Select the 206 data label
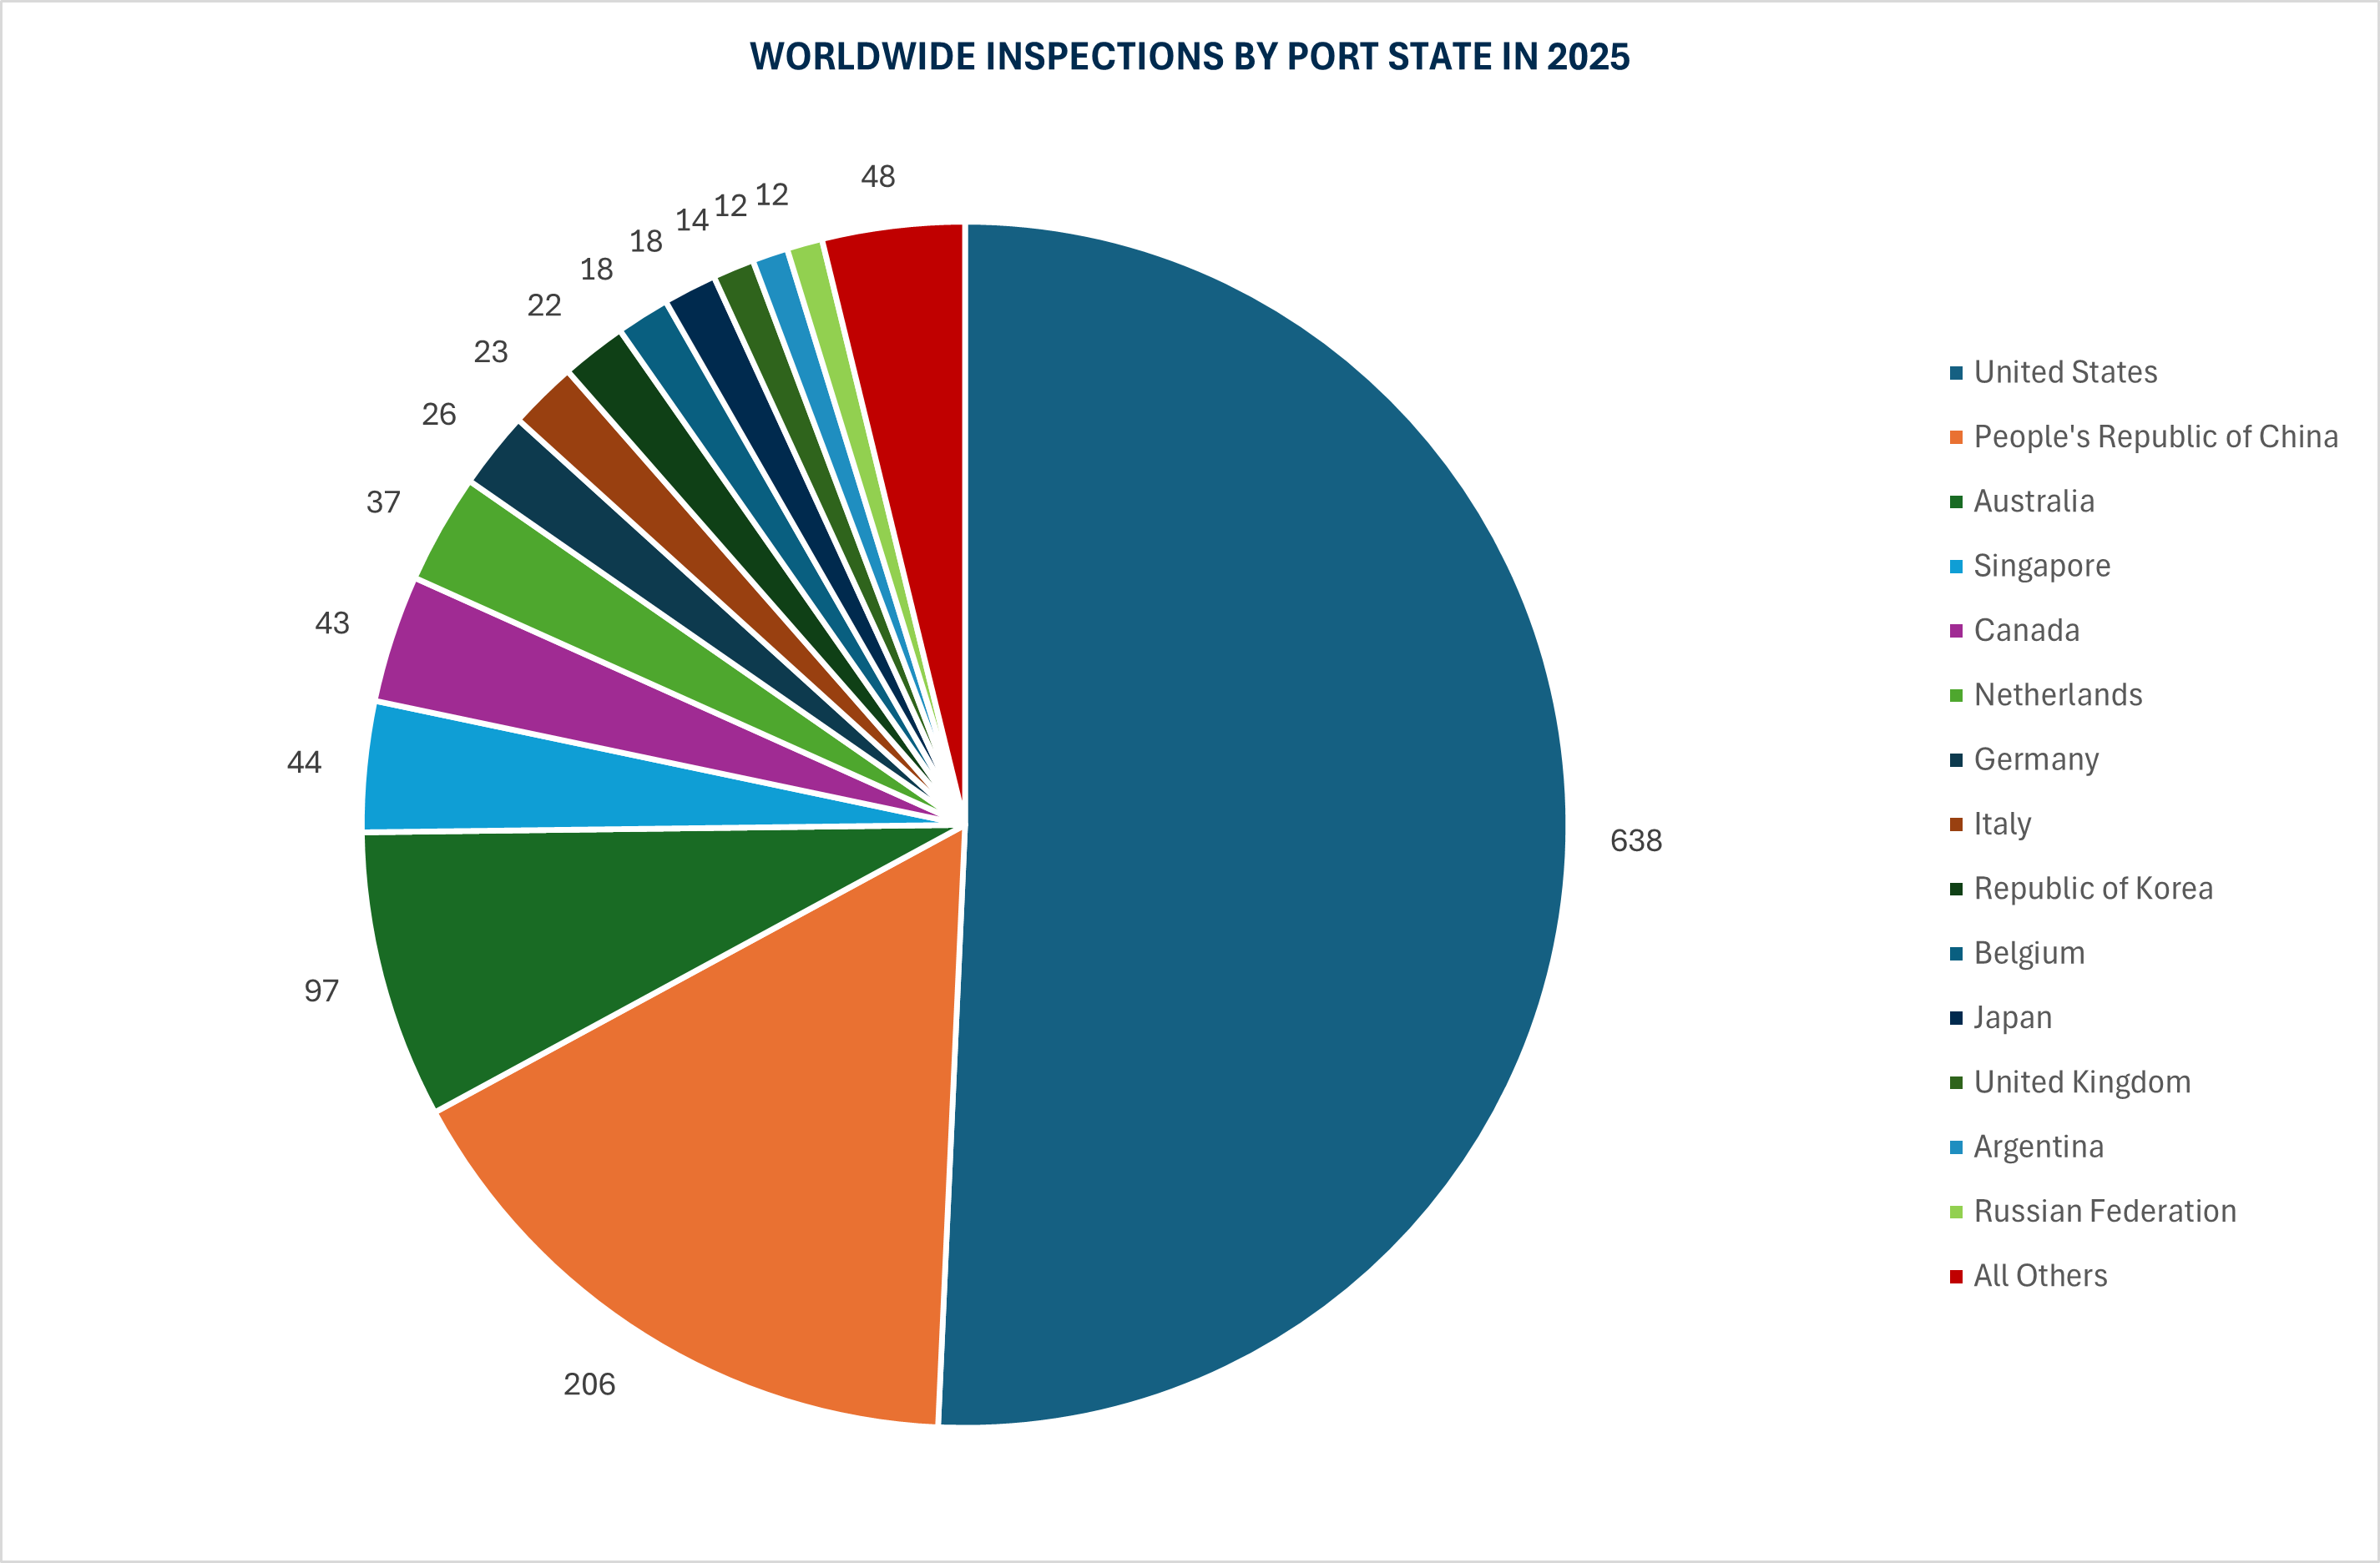Image resolution: width=2380 pixels, height=1563 pixels. tap(589, 1384)
